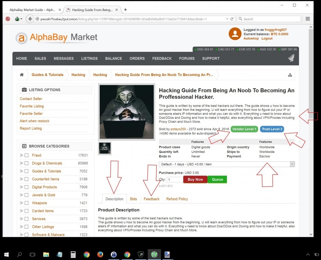Expand the Other Listings category arrow
This screenshot has height=260, width=321.
pyautogui.click(x=21, y=227)
